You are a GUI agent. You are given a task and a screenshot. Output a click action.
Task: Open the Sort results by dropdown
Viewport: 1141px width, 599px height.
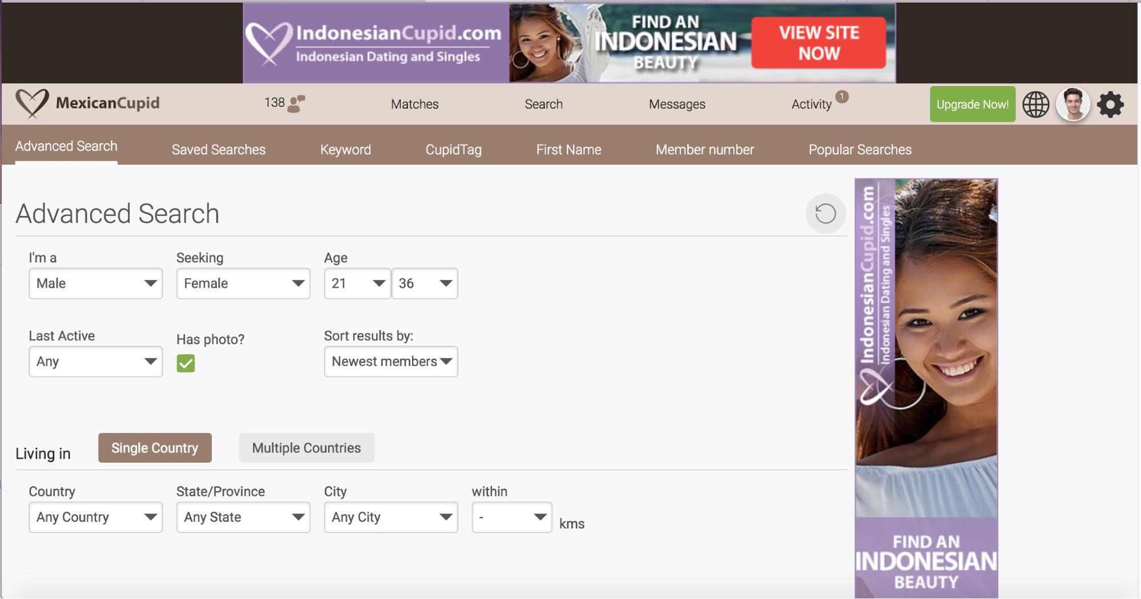[391, 362]
